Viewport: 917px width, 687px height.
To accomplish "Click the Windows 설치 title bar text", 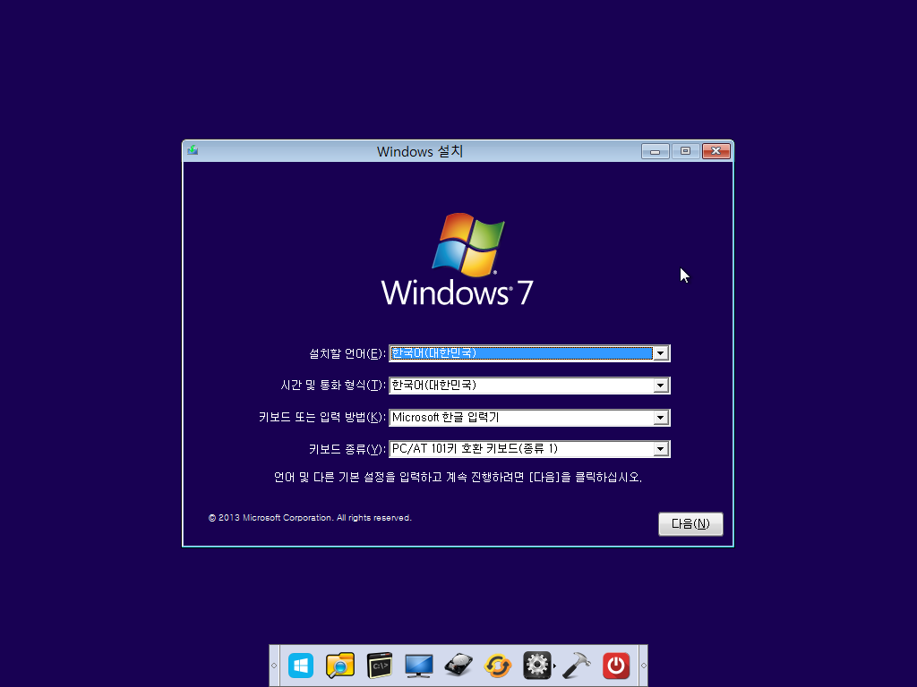I will point(420,151).
